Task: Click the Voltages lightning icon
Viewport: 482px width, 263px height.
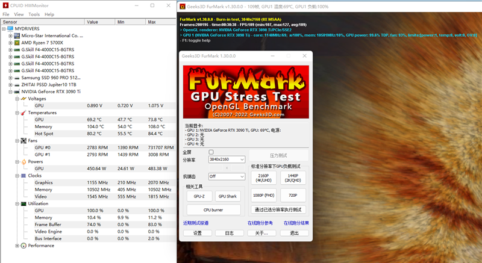Action: [x=23, y=99]
